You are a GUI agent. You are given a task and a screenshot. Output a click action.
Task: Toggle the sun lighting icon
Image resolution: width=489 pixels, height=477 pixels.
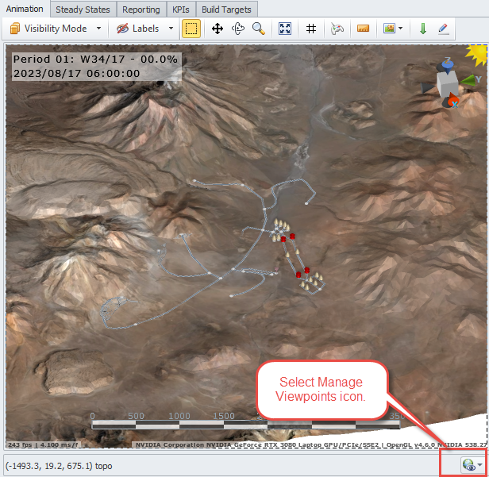pos(476,55)
